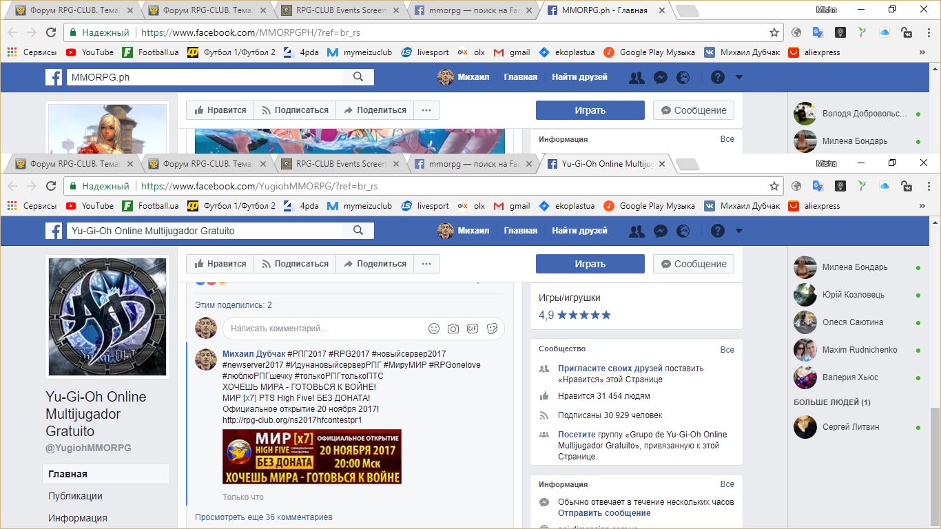
Task: Click Поделиться in the MMORPG.ph window
Action: click(x=375, y=110)
